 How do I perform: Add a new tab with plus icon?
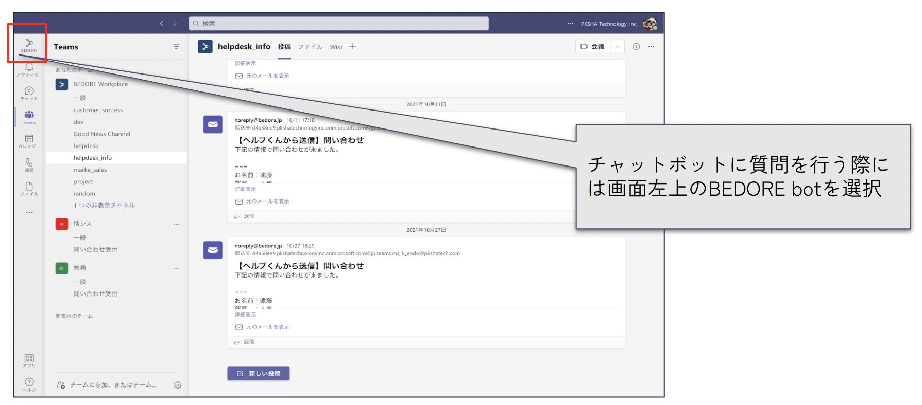click(352, 46)
